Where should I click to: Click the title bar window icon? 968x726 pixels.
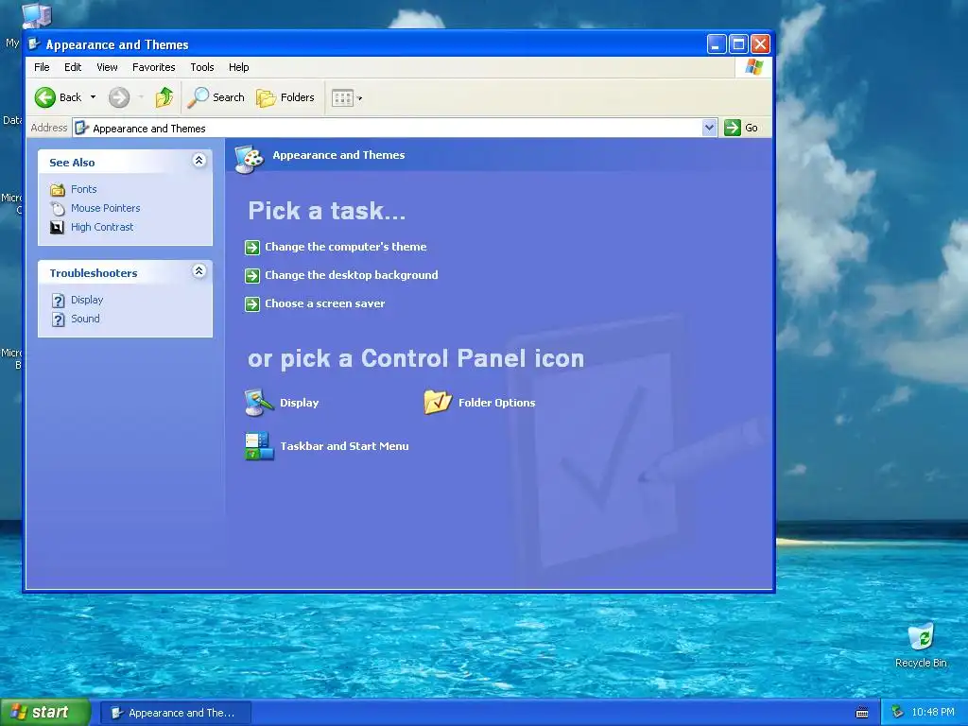point(35,44)
